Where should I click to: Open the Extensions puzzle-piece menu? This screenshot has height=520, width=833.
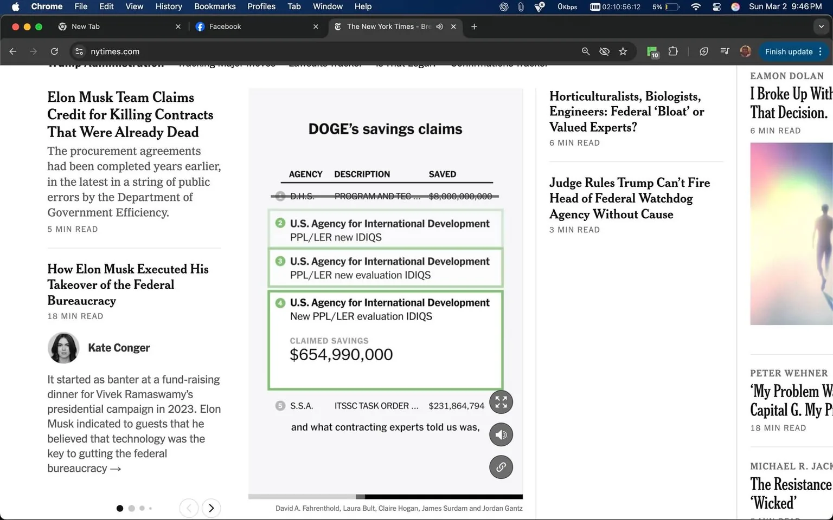(x=673, y=51)
